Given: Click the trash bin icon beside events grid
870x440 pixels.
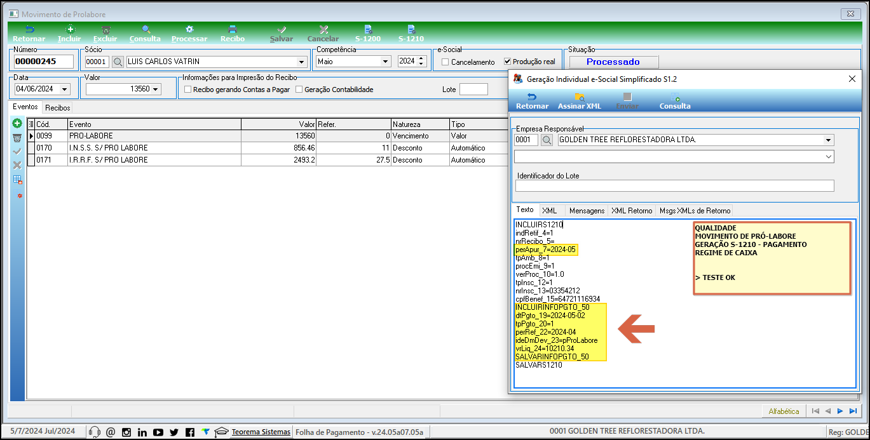Looking at the screenshot, I should click(x=17, y=137).
